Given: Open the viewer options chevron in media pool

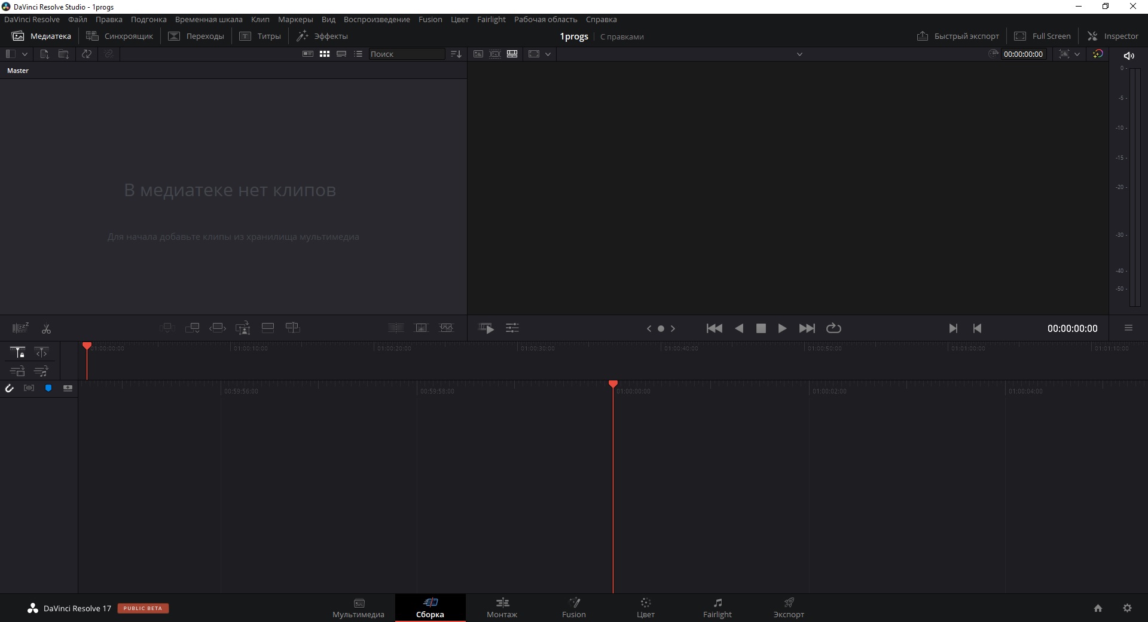Looking at the screenshot, I should pyautogui.click(x=548, y=54).
